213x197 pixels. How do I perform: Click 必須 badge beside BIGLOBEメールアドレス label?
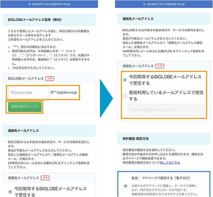(49, 78)
